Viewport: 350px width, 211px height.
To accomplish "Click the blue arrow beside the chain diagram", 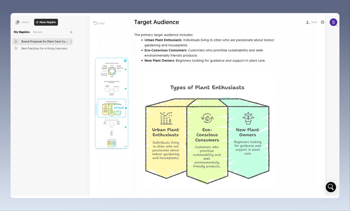I will (125, 89).
